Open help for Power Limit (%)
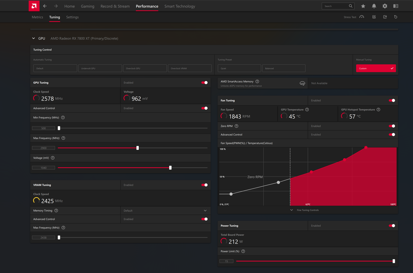This screenshot has height=273, width=413. coord(243,251)
